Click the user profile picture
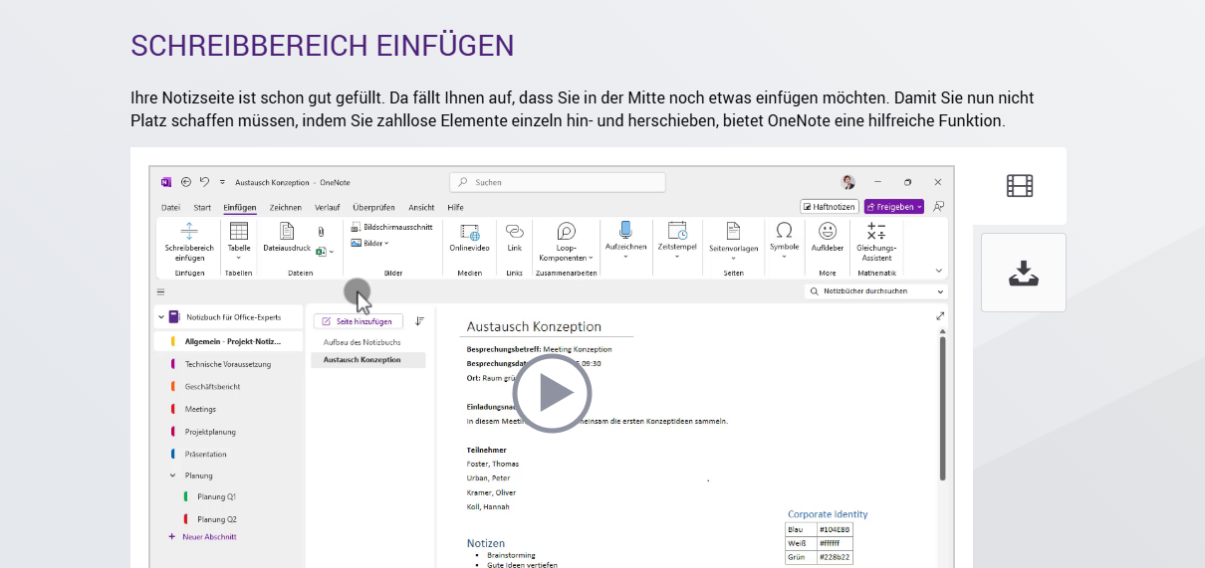 [847, 182]
